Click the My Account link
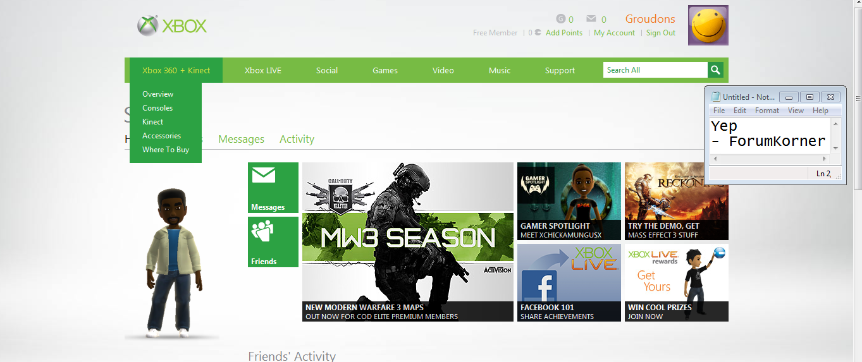The width and height of the screenshot is (862, 362). tap(614, 33)
